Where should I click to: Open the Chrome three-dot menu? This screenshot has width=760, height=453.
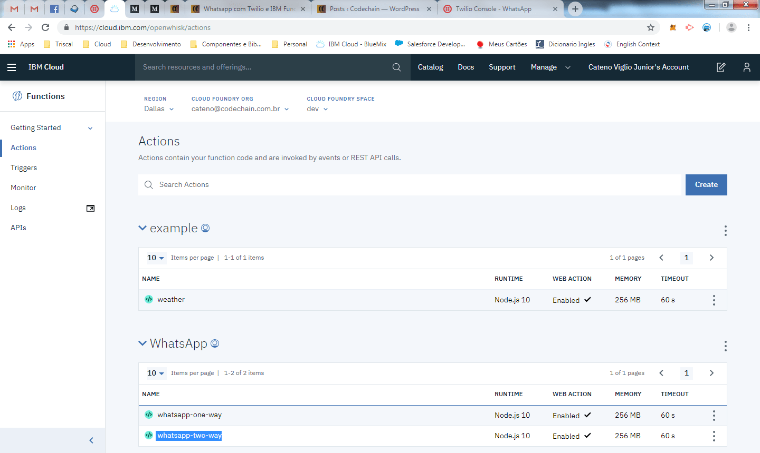[748, 27]
